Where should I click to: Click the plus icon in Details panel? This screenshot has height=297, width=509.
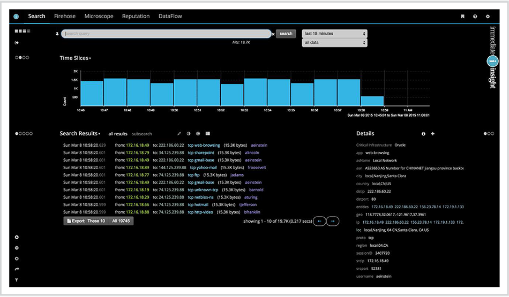coord(433,134)
